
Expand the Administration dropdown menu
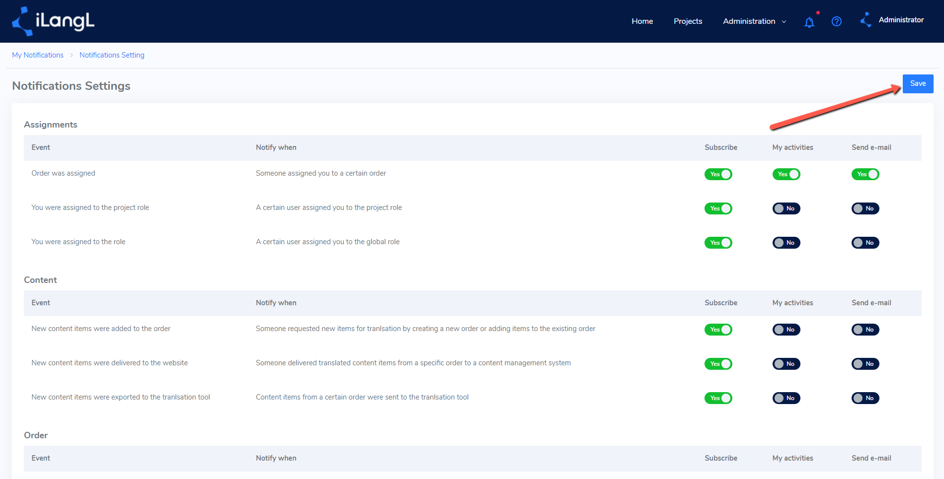pos(754,21)
